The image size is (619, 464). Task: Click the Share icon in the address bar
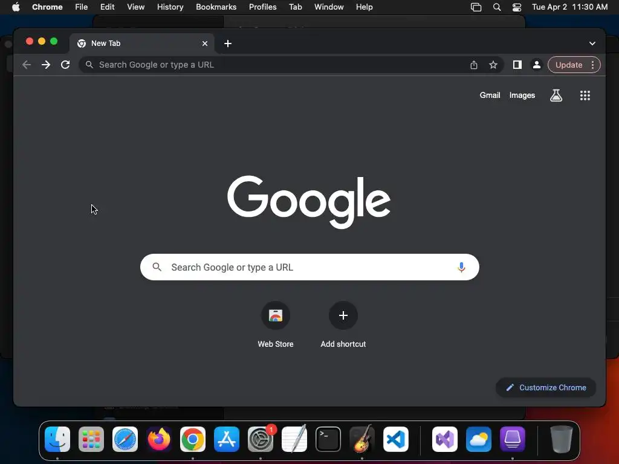click(x=474, y=65)
